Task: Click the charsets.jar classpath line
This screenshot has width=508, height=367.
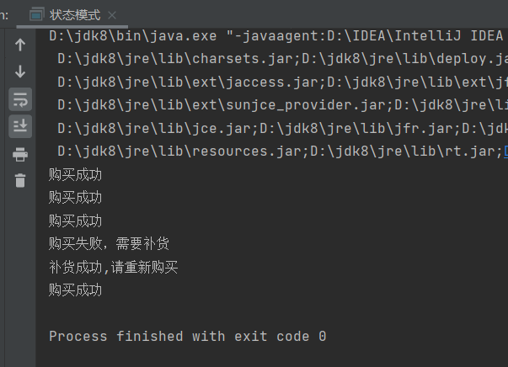Action: tap(282, 59)
